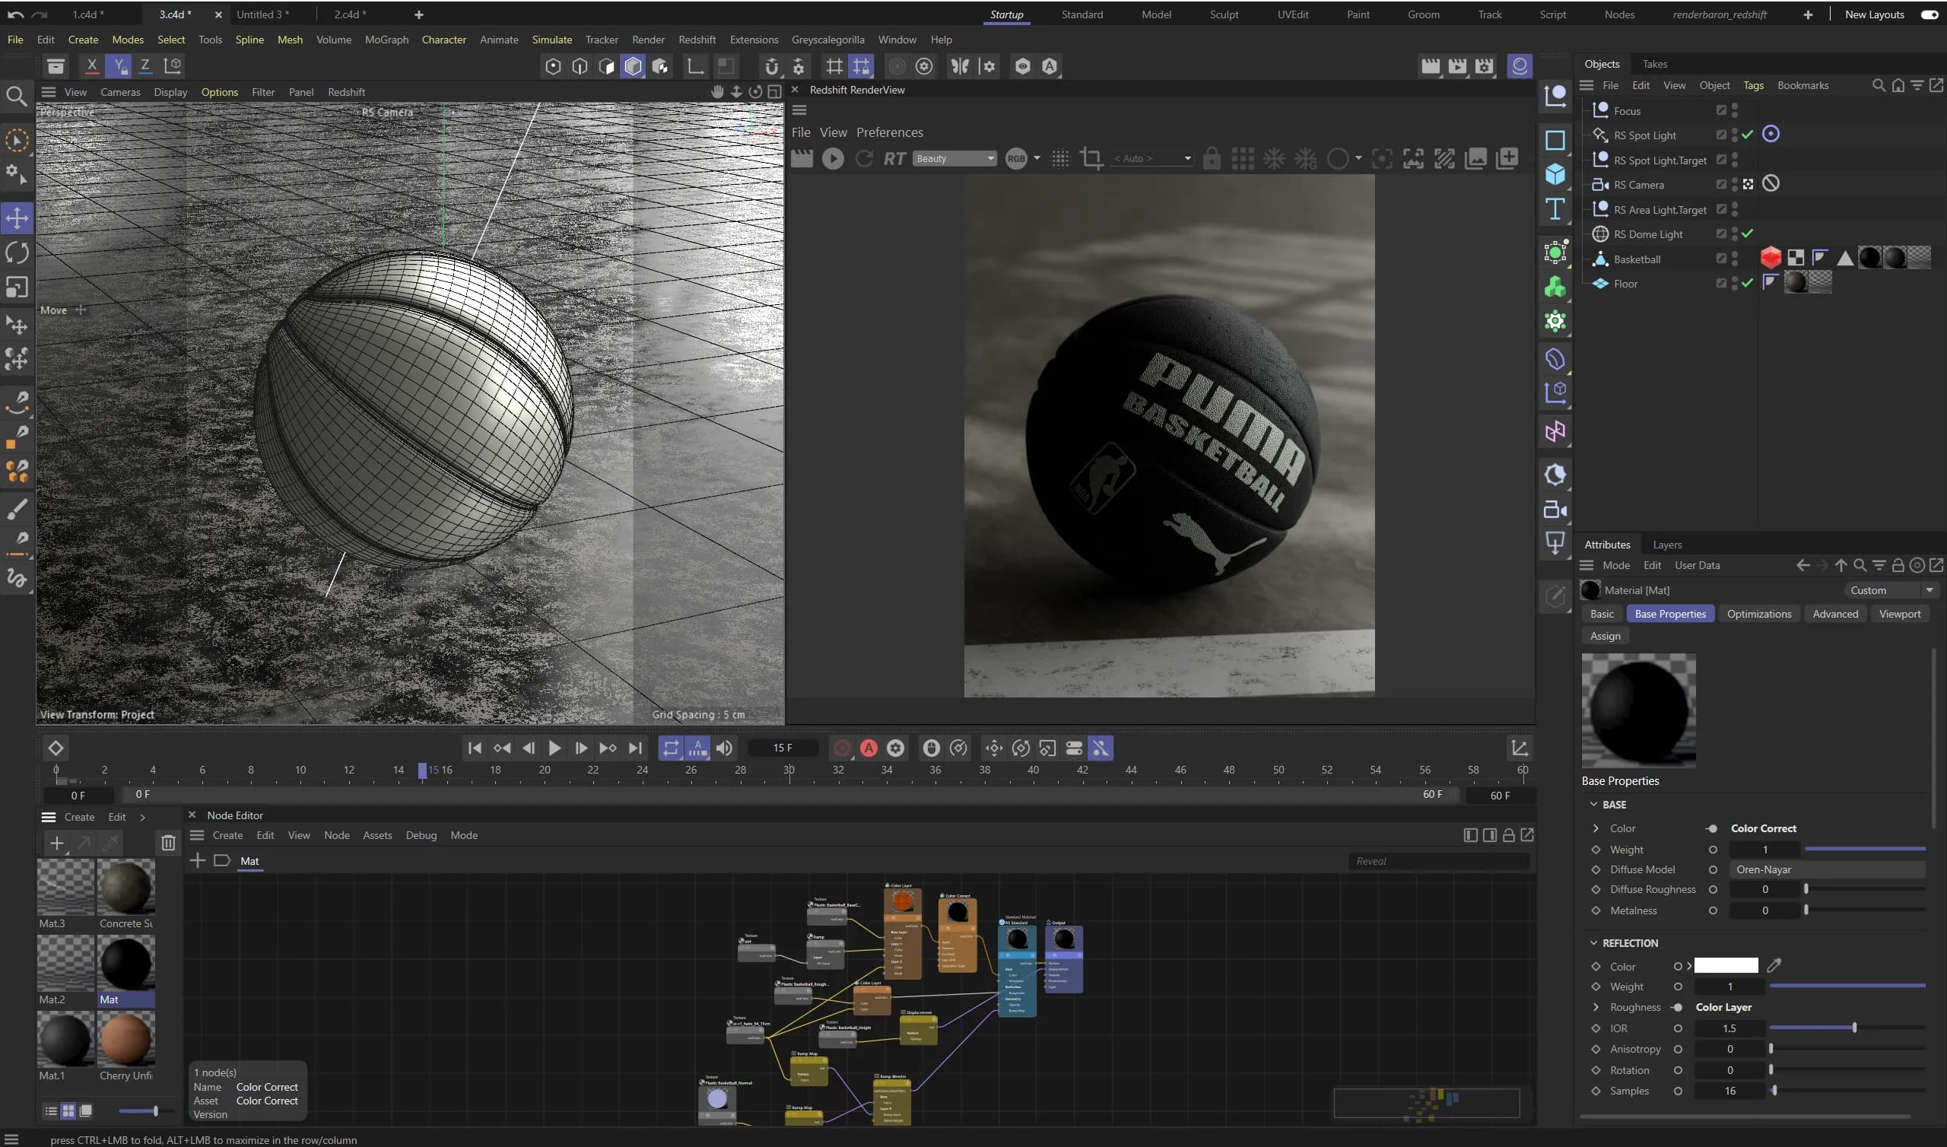1947x1147 pixels.
Task: Toggle the Floor object enable checkmark
Action: point(1748,283)
